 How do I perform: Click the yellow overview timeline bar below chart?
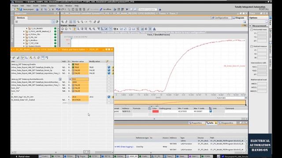pyautogui.click(x=180, y=102)
